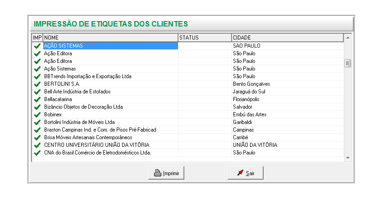Click the vertical scrollbar thumb

click(x=348, y=63)
